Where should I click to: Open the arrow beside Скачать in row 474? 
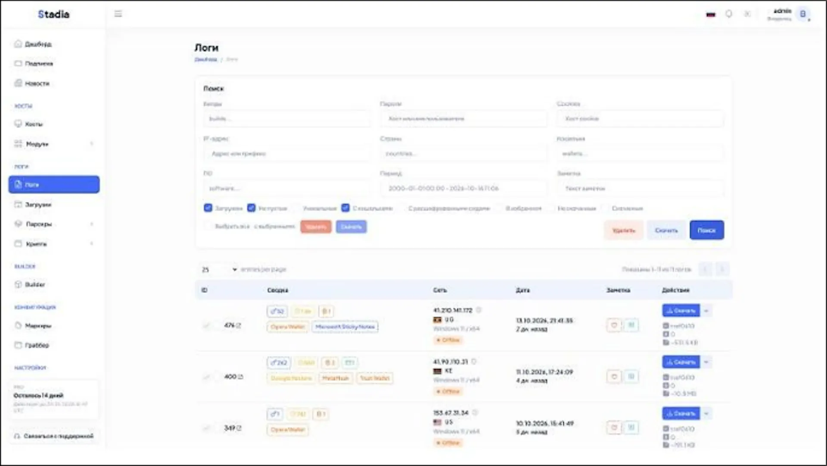coord(706,310)
